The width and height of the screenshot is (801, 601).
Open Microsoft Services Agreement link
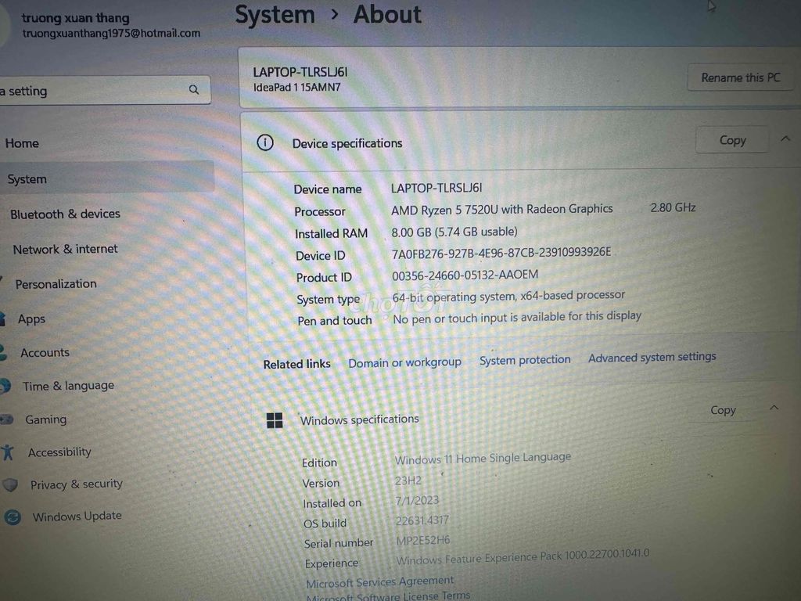[379, 581]
